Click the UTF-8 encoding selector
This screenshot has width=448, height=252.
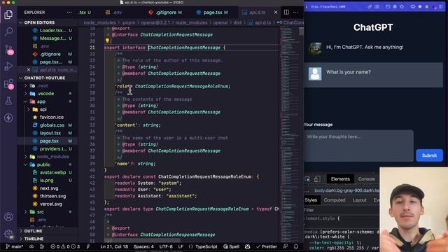tap(166, 246)
